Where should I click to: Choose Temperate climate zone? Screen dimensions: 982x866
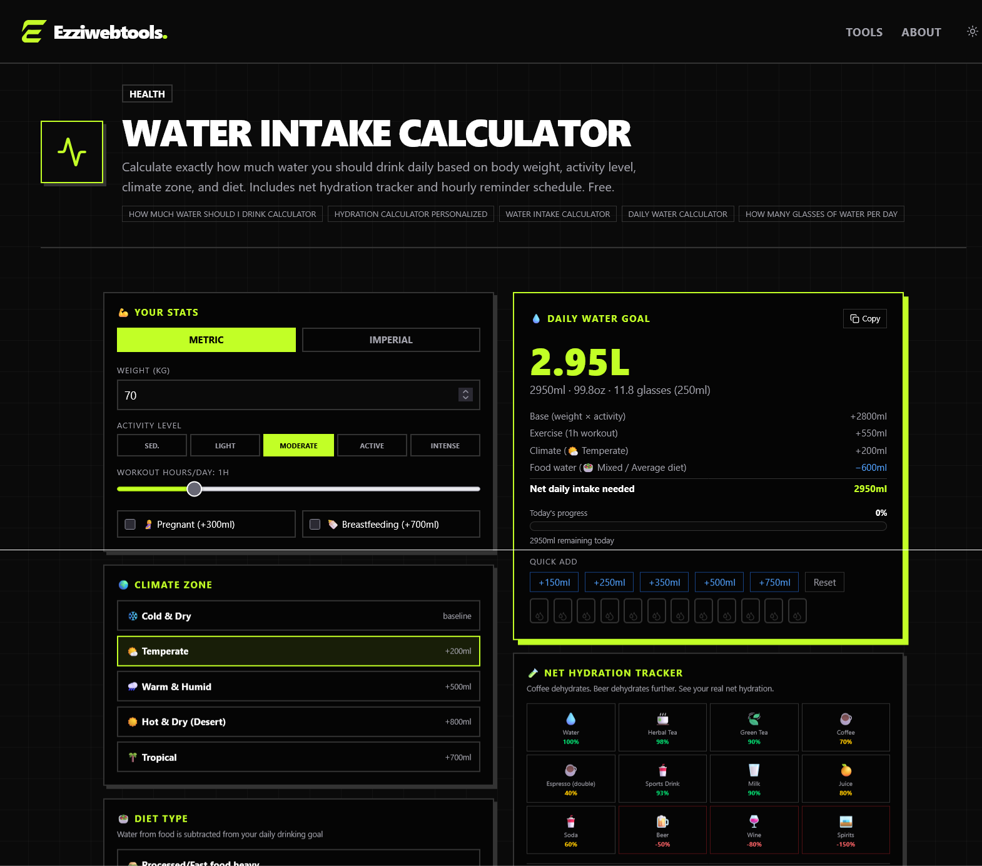[298, 651]
